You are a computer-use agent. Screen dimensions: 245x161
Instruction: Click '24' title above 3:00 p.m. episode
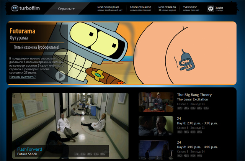click(179, 142)
